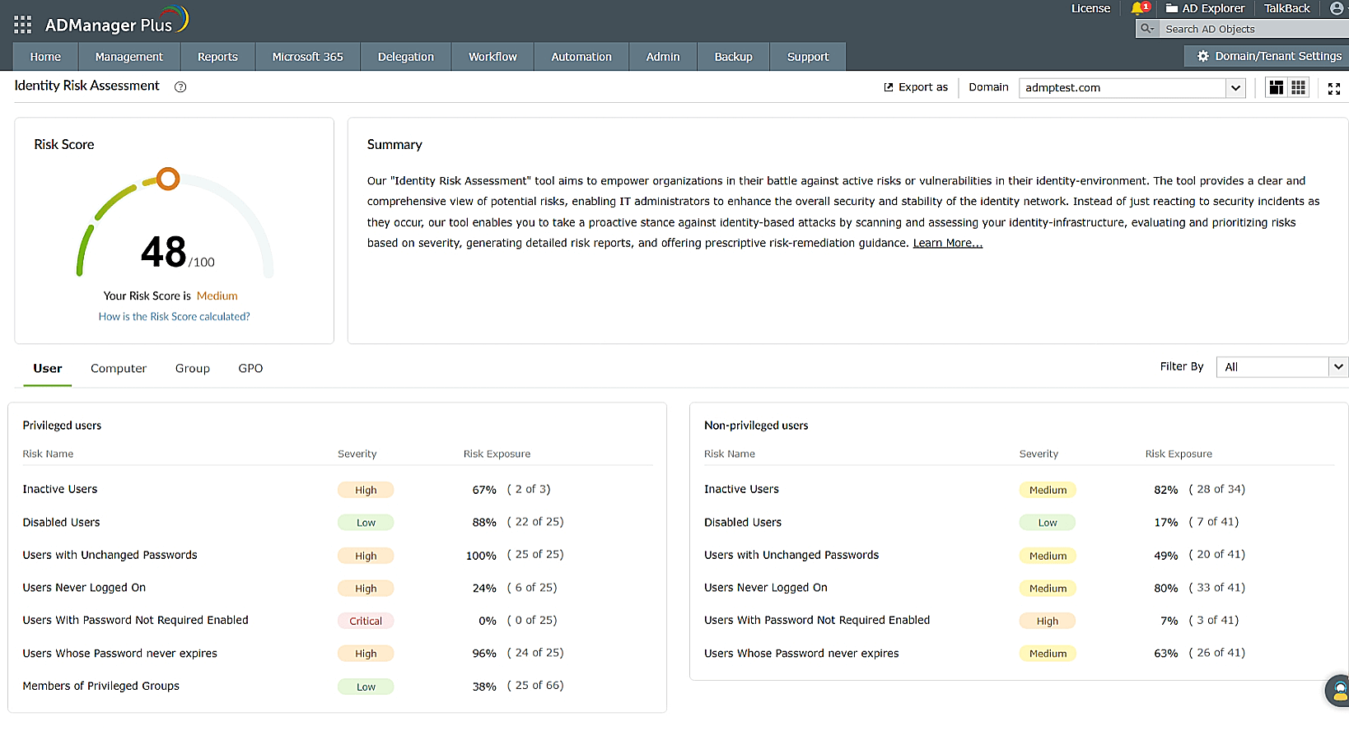Open How is the Risk Score calculated

tap(174, 316)
